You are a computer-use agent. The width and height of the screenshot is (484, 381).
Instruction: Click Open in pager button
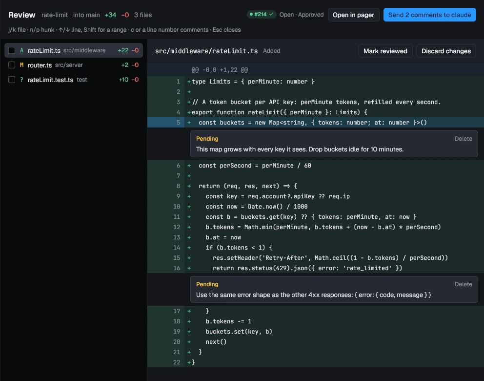353,15
